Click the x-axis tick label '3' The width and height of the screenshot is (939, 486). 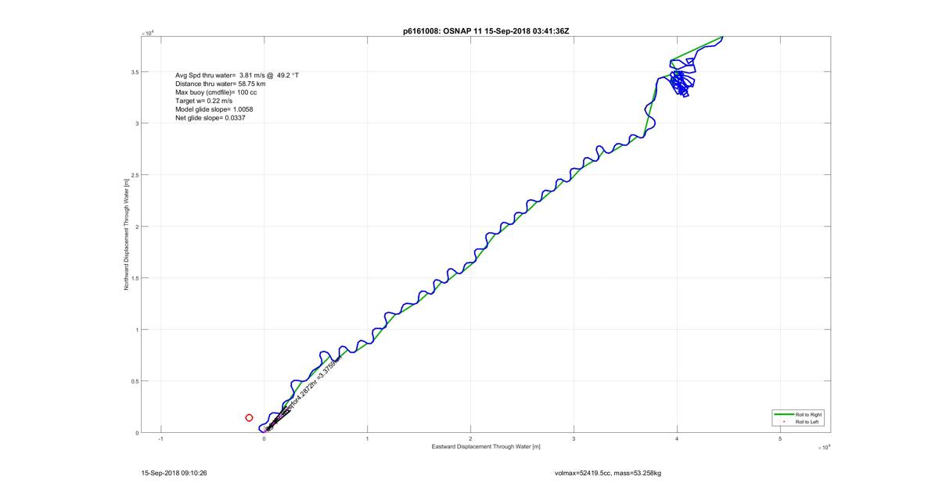574,440
